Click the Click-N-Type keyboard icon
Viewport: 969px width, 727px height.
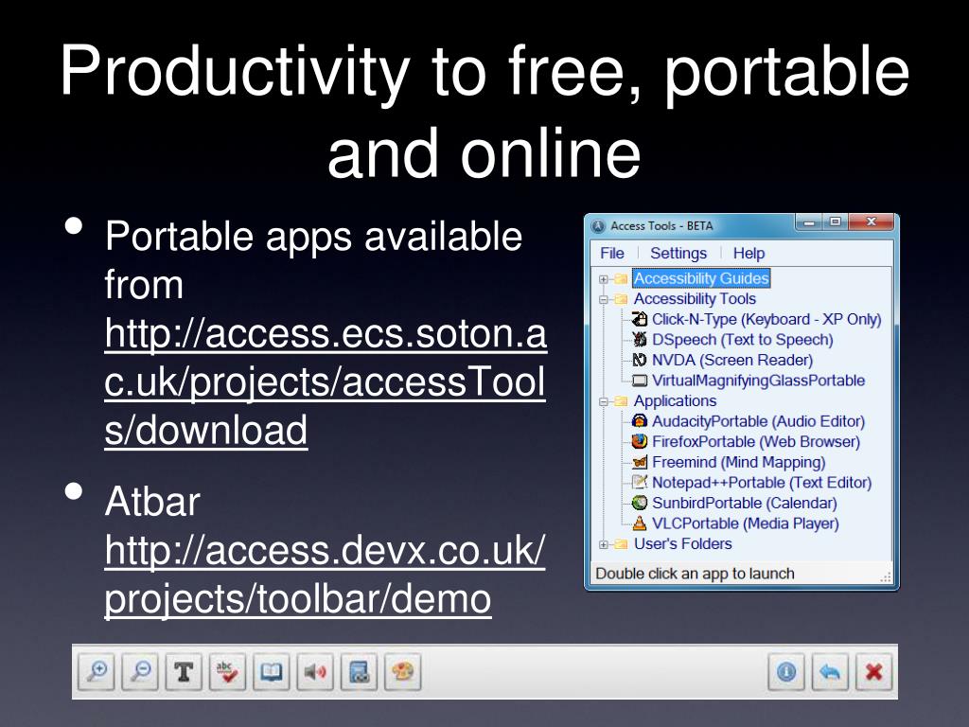[640, 319]
